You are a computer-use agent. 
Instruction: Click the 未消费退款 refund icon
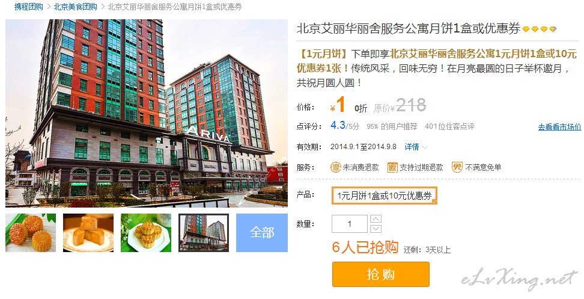pyautogui.click(x=336, y=167)
